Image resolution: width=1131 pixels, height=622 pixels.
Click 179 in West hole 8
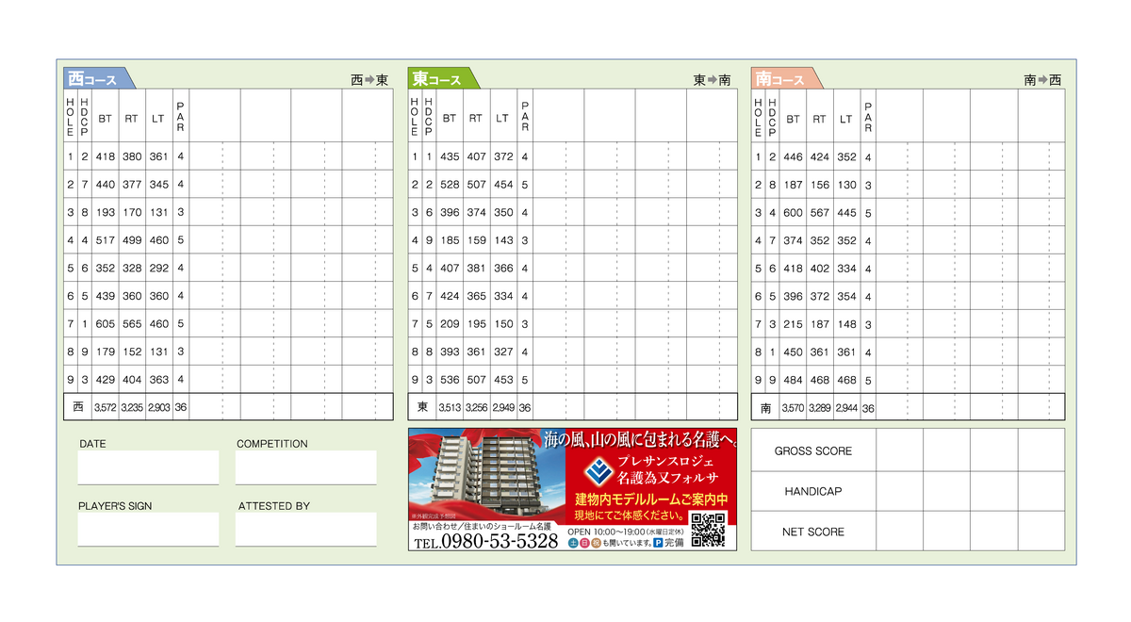(x=106, y=352)
